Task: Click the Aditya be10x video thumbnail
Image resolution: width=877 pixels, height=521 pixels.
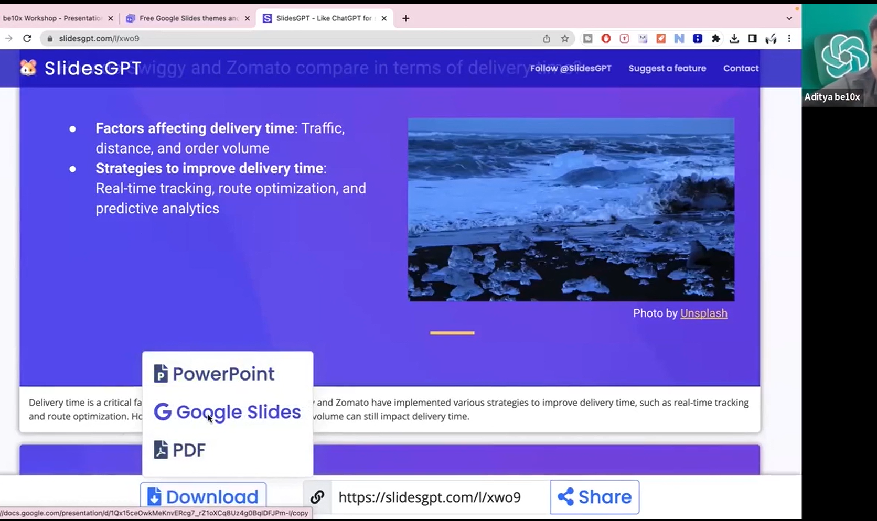Action: pyautogui.click(x=839, y=55)
